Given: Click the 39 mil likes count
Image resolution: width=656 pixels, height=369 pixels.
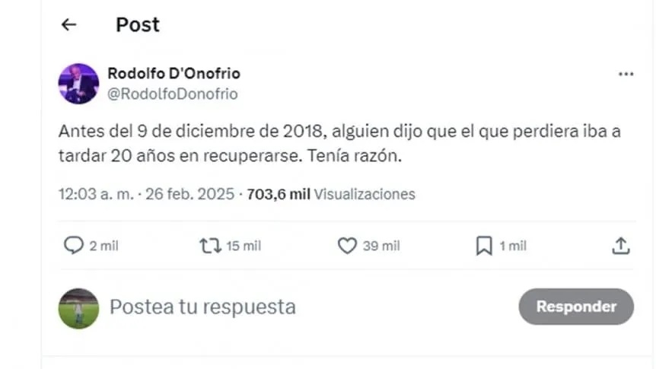Looking at the screenshot, I should pyautogui.click(x=381, y=246).
